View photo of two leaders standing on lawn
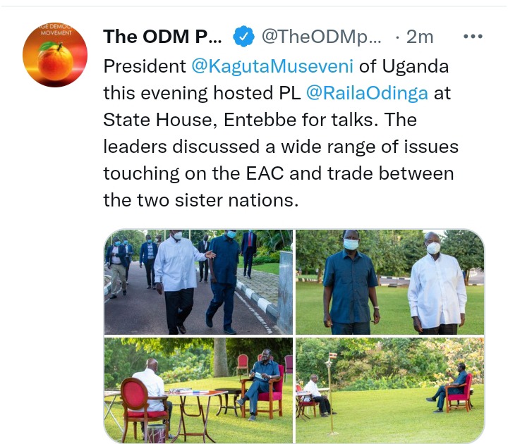Screen dimensions: 508x444 pyautogui.click(x=390, y=282)
